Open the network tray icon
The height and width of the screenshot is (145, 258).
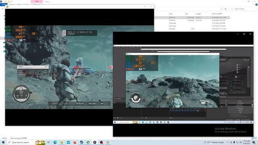coord(237,142)
